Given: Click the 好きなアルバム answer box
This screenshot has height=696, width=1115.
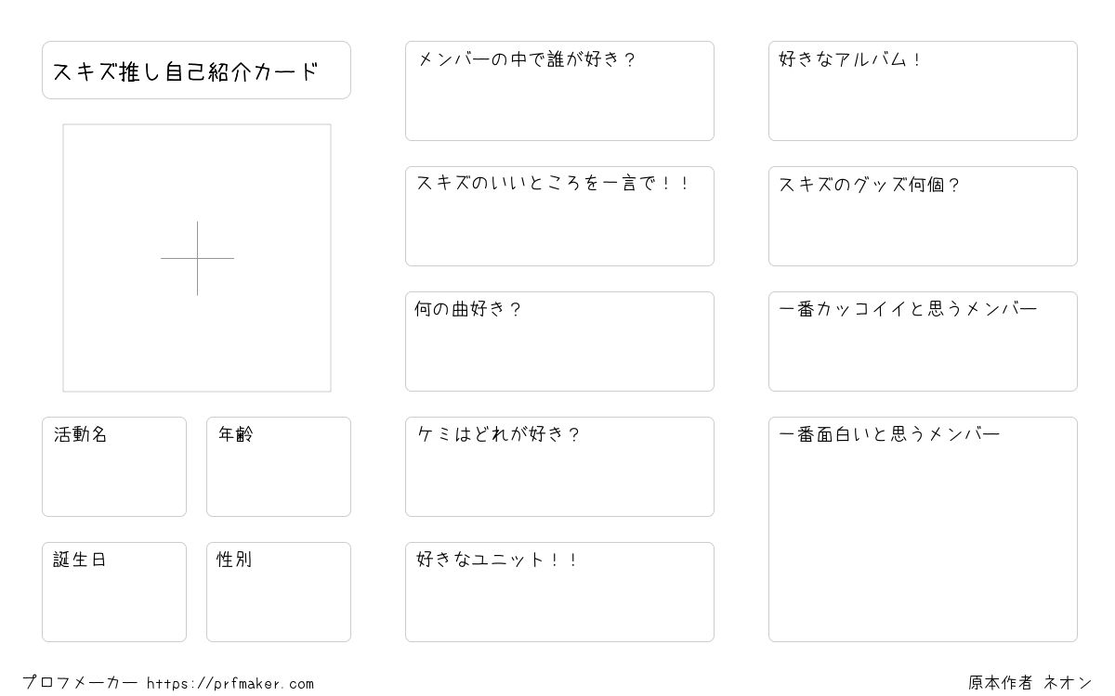Looking at the screenshot, I should (x=923, y=91).
